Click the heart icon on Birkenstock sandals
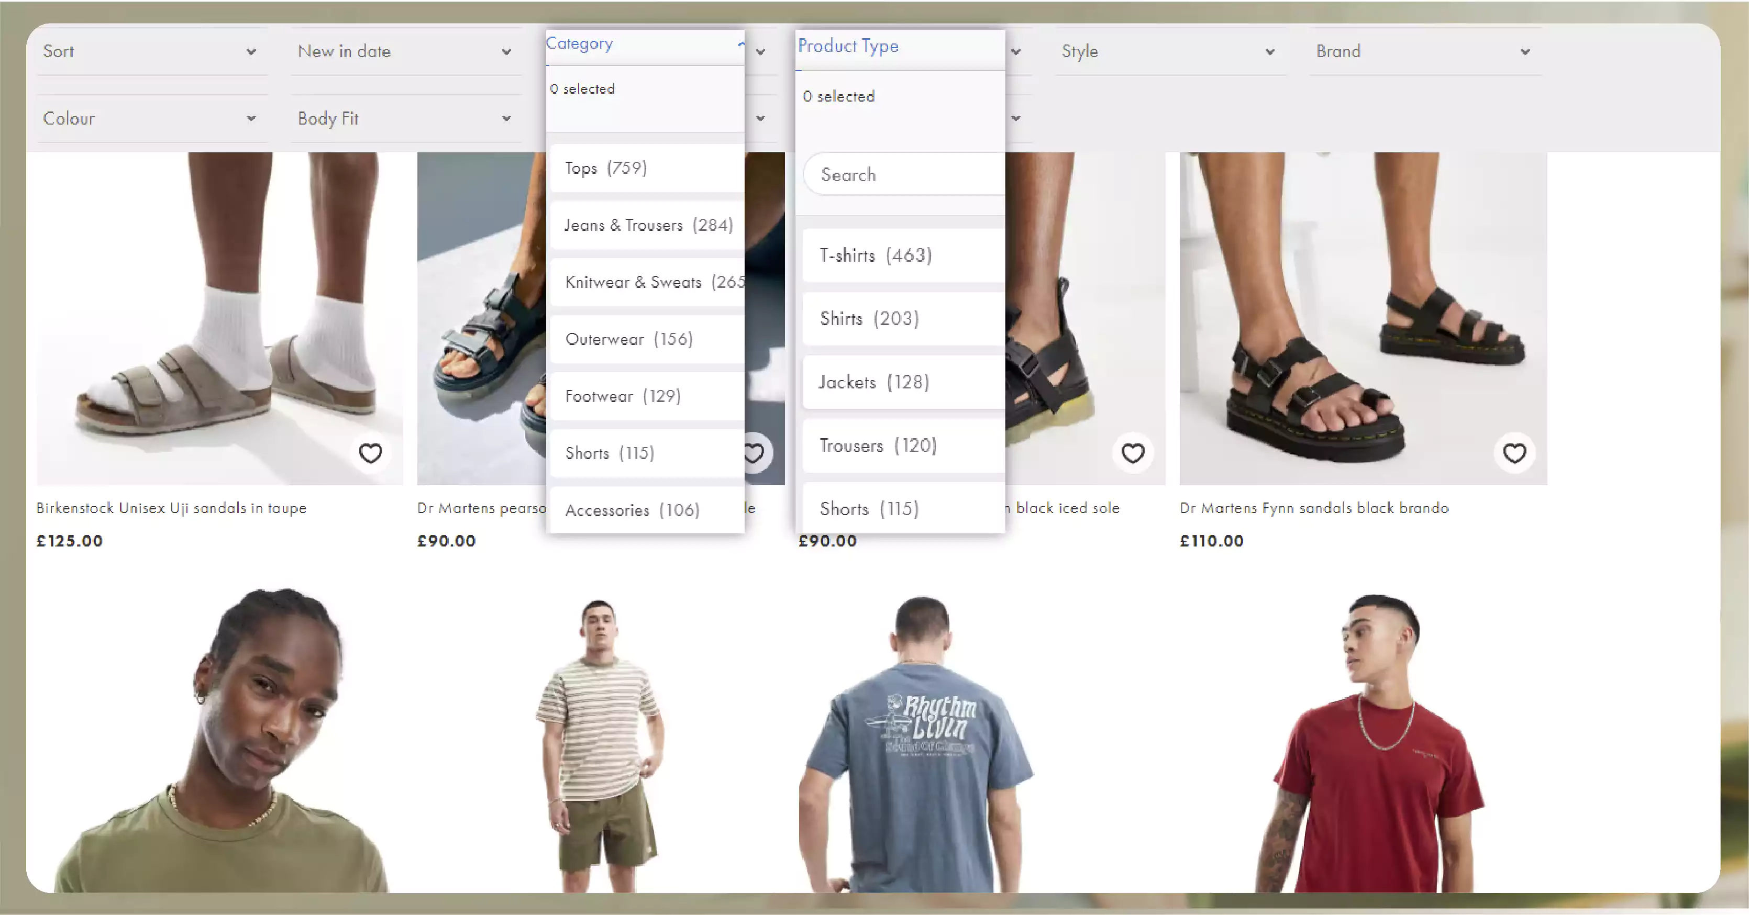The width and height of the screenshot is (1749, 915). (370, 452)
